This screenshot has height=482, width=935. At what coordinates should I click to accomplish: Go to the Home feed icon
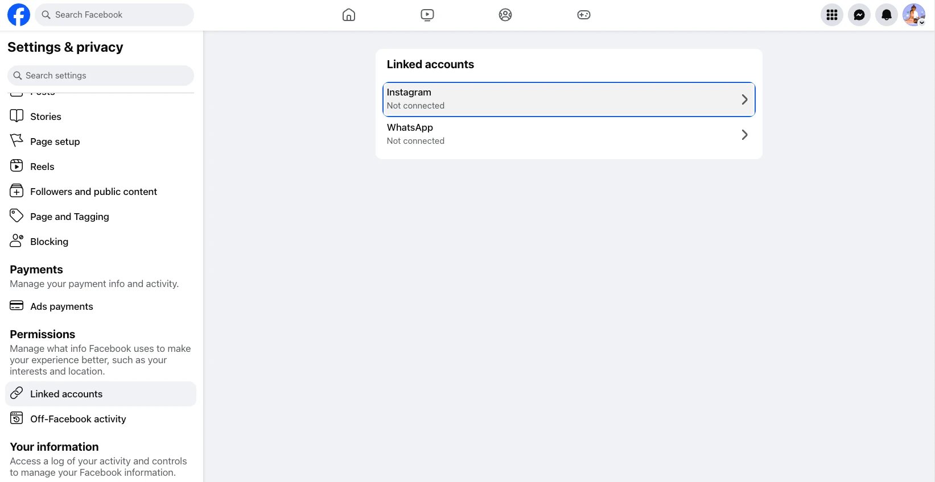point(349,15)
